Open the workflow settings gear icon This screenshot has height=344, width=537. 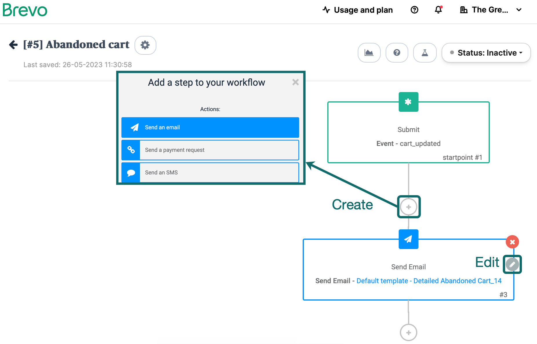[145, 45]
